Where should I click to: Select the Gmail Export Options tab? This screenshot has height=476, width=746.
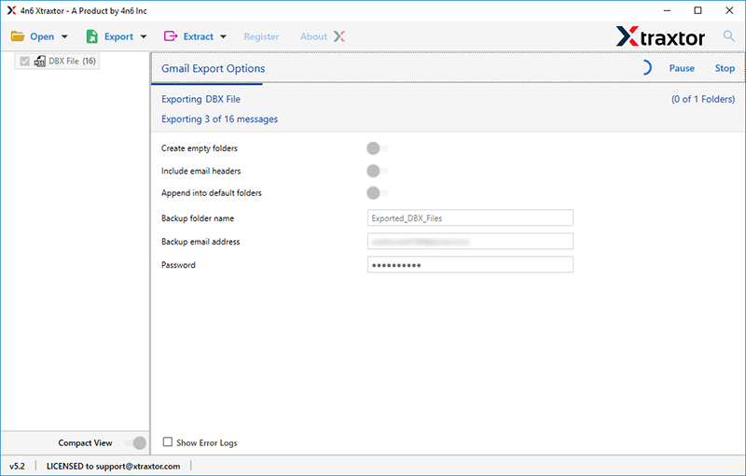pyautogui.click(x=214, y=68)
